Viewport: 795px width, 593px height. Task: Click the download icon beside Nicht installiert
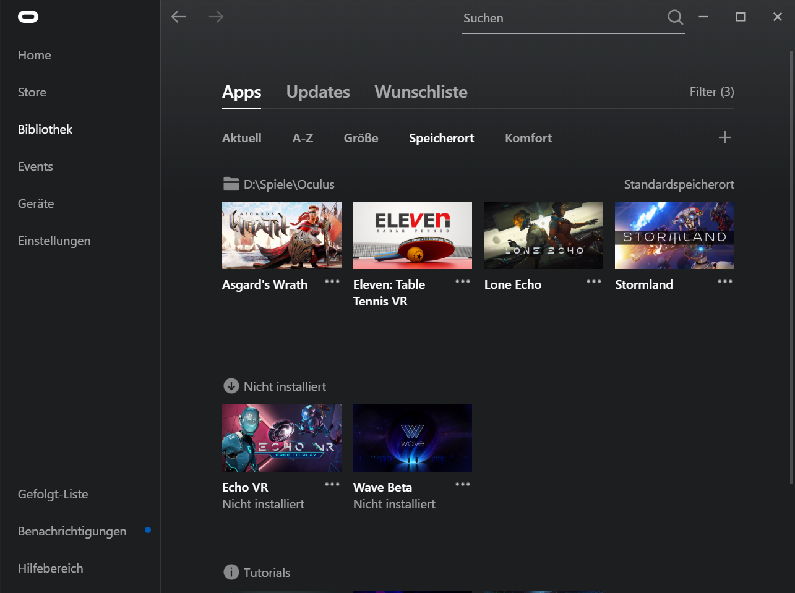[x=230, y=386]
